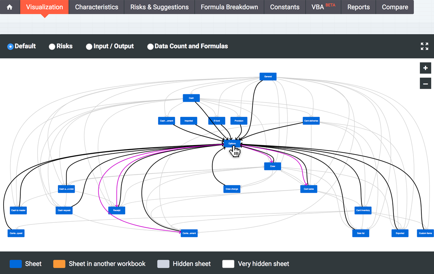Viewport: 434px width, 274px height.
Task: Click the Custom items sheet node
Action: coord(425,233)
